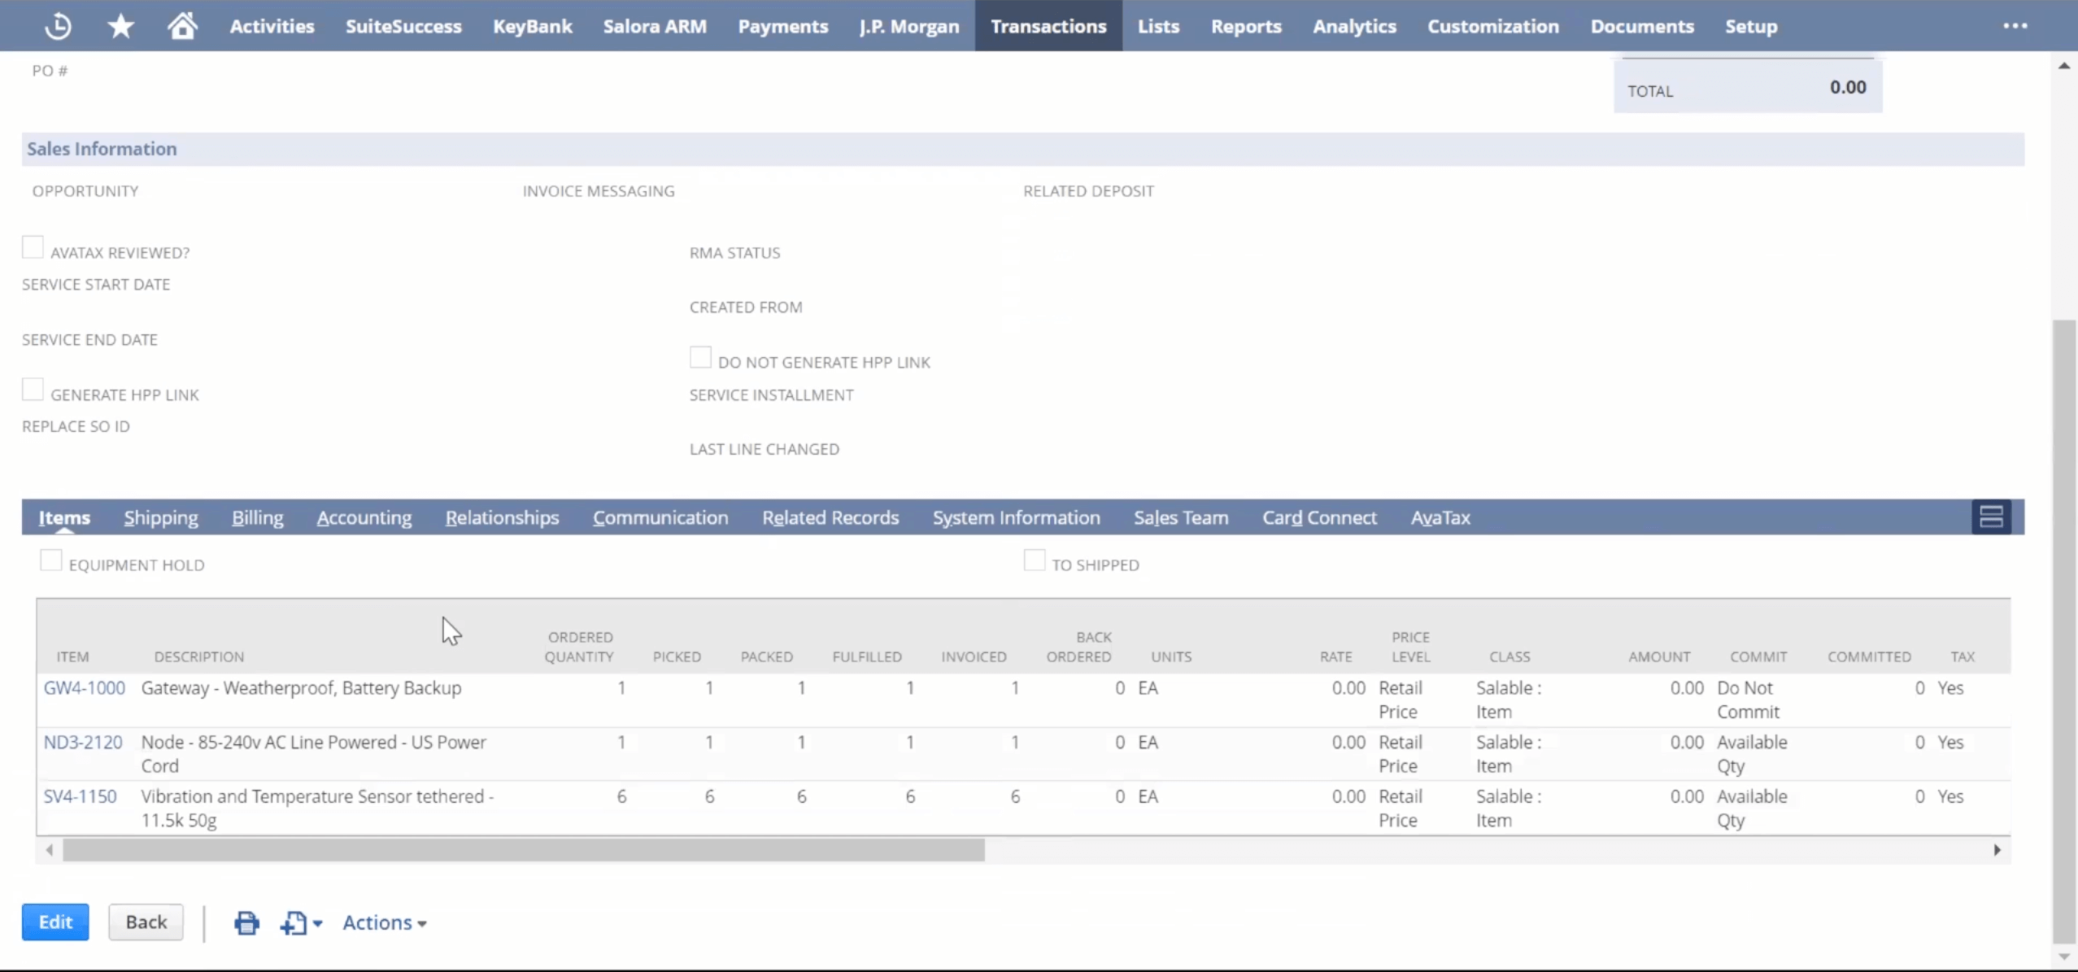Open the three-dots overflow menu
Screen dimensions: 2078x972
2015,26
